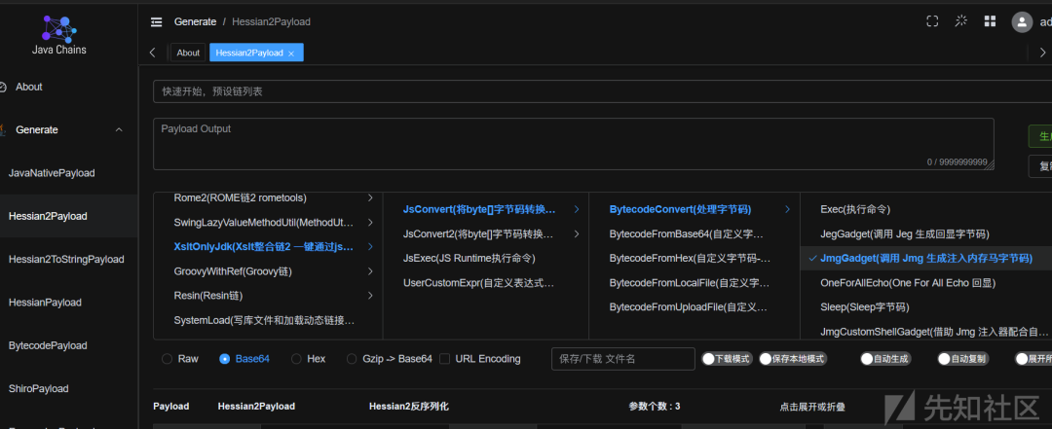Click the 快速开始 preset chain field
1052x429 pixels.
[603, 91]
